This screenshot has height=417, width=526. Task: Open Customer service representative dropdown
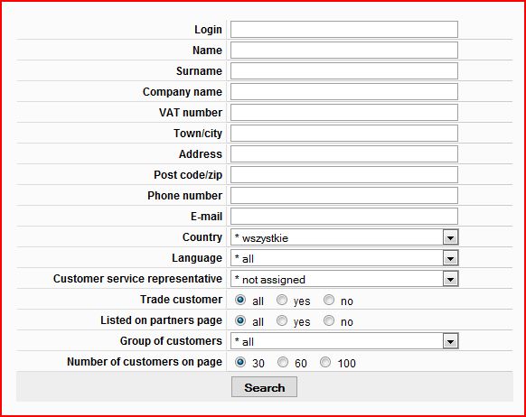(344, 279)
